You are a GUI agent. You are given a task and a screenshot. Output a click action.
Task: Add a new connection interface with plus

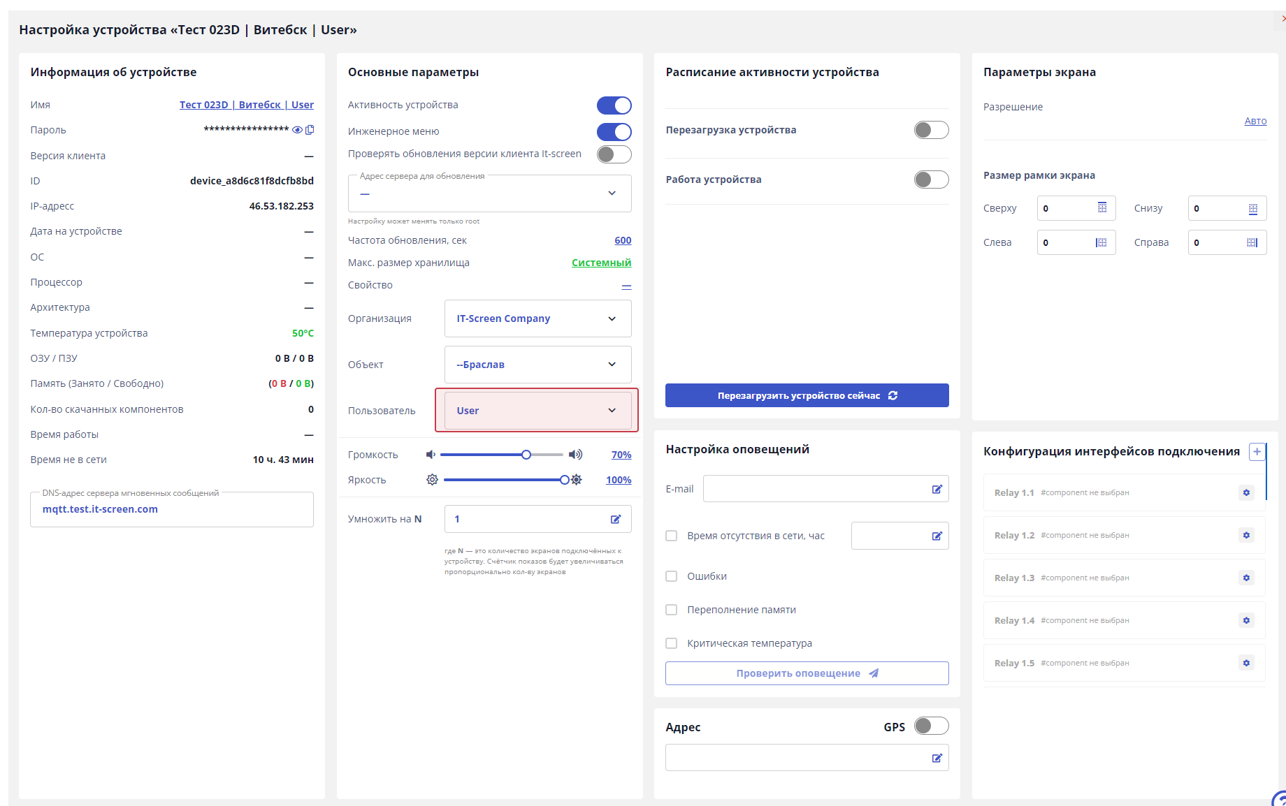[1257, 451]
